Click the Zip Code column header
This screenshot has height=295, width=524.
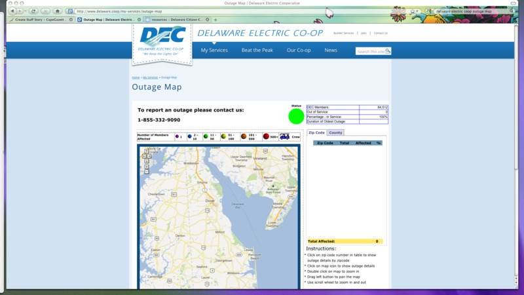click(x=325, y=143)
